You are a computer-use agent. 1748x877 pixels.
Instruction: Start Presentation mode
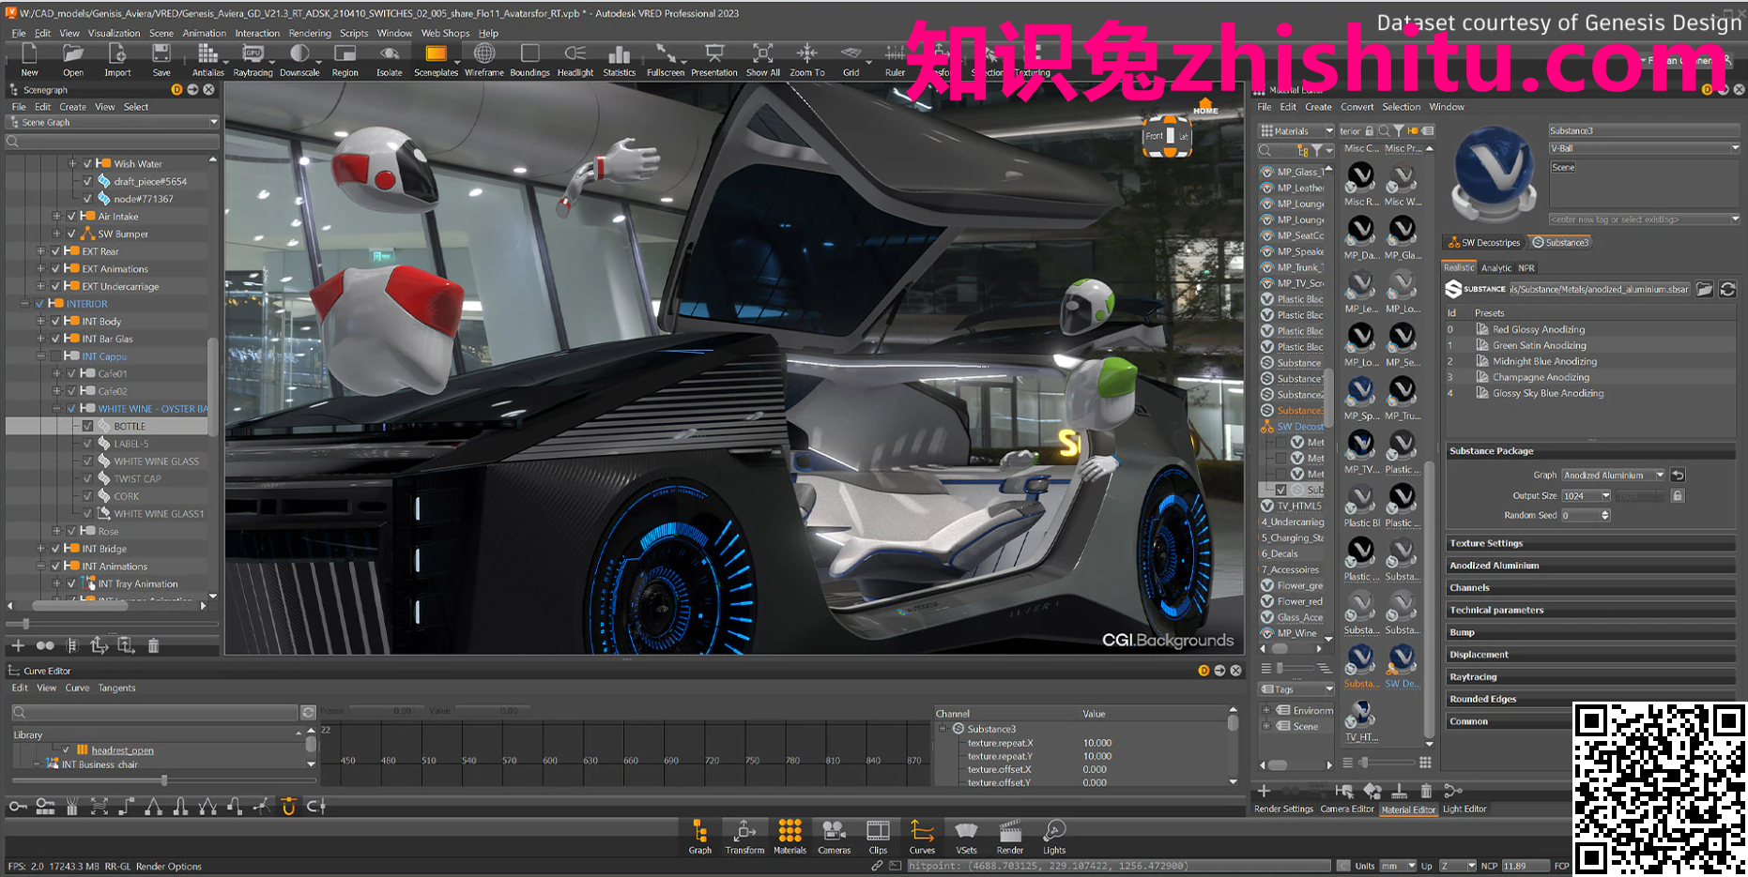[714, 60]
